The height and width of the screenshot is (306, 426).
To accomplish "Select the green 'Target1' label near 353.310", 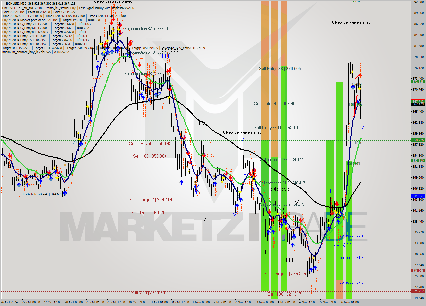I will 353,163.
